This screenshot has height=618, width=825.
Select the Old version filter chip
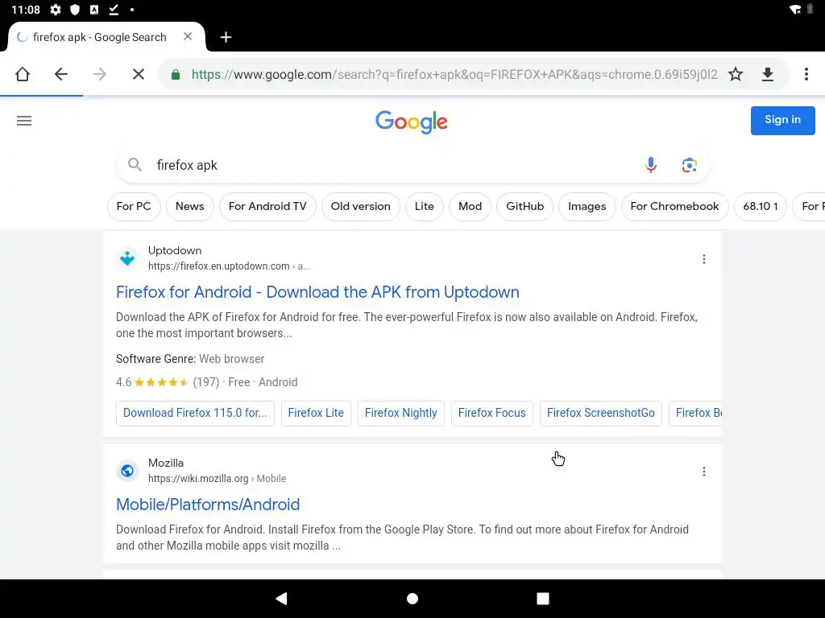pos(360,206)
